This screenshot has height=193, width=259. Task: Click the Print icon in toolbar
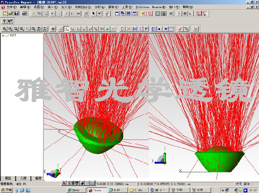click(24, 13)
